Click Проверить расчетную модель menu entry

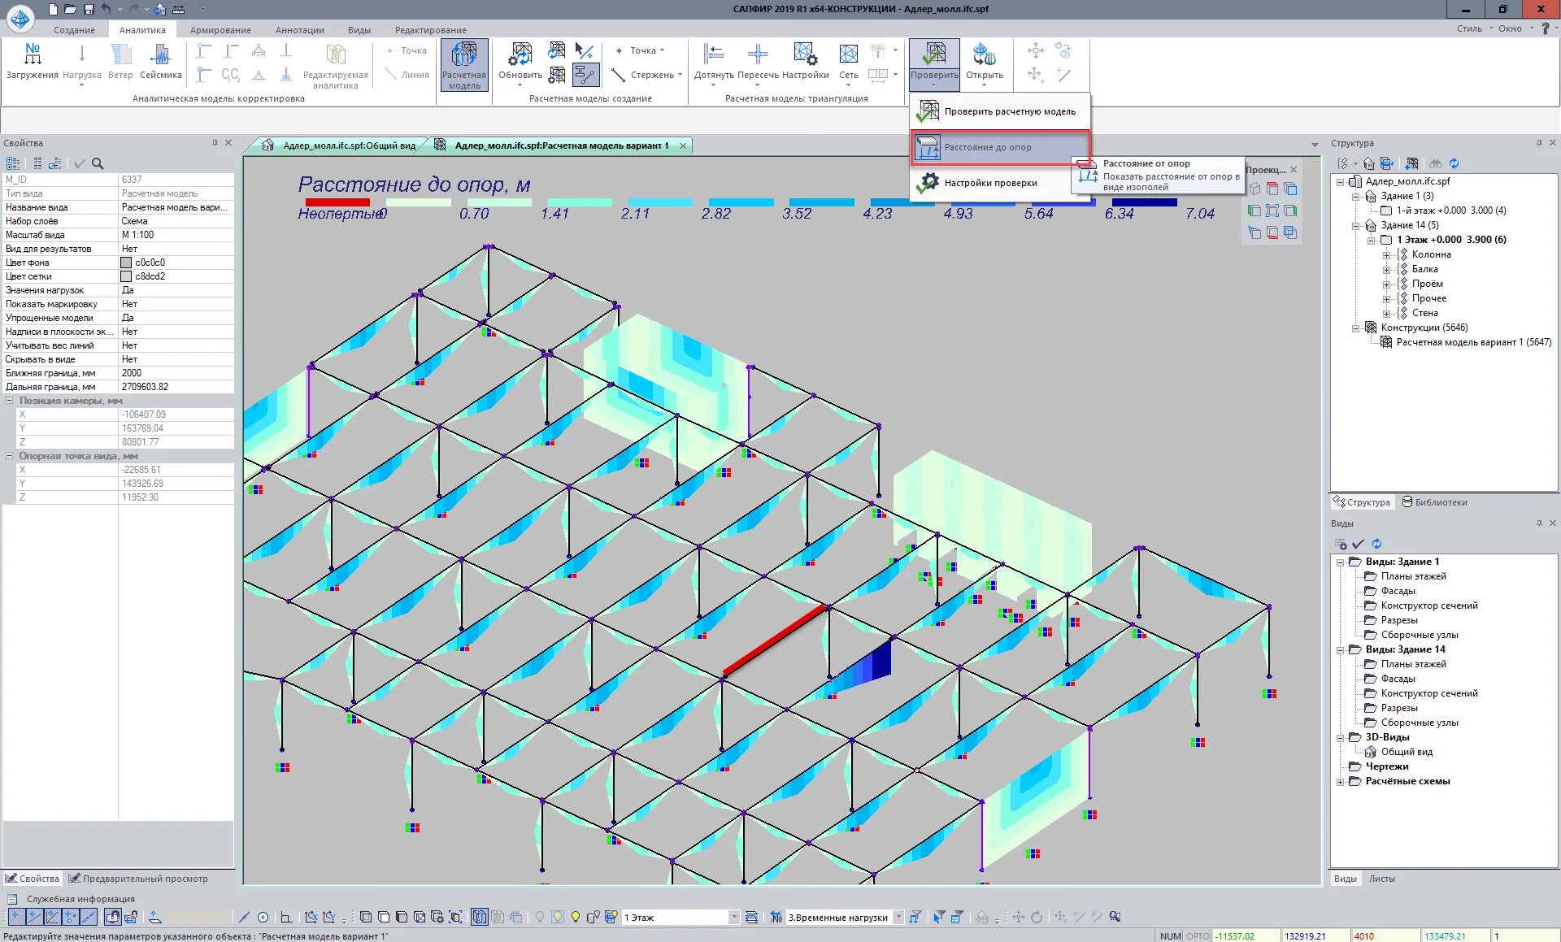click(x=1009, y=111)
